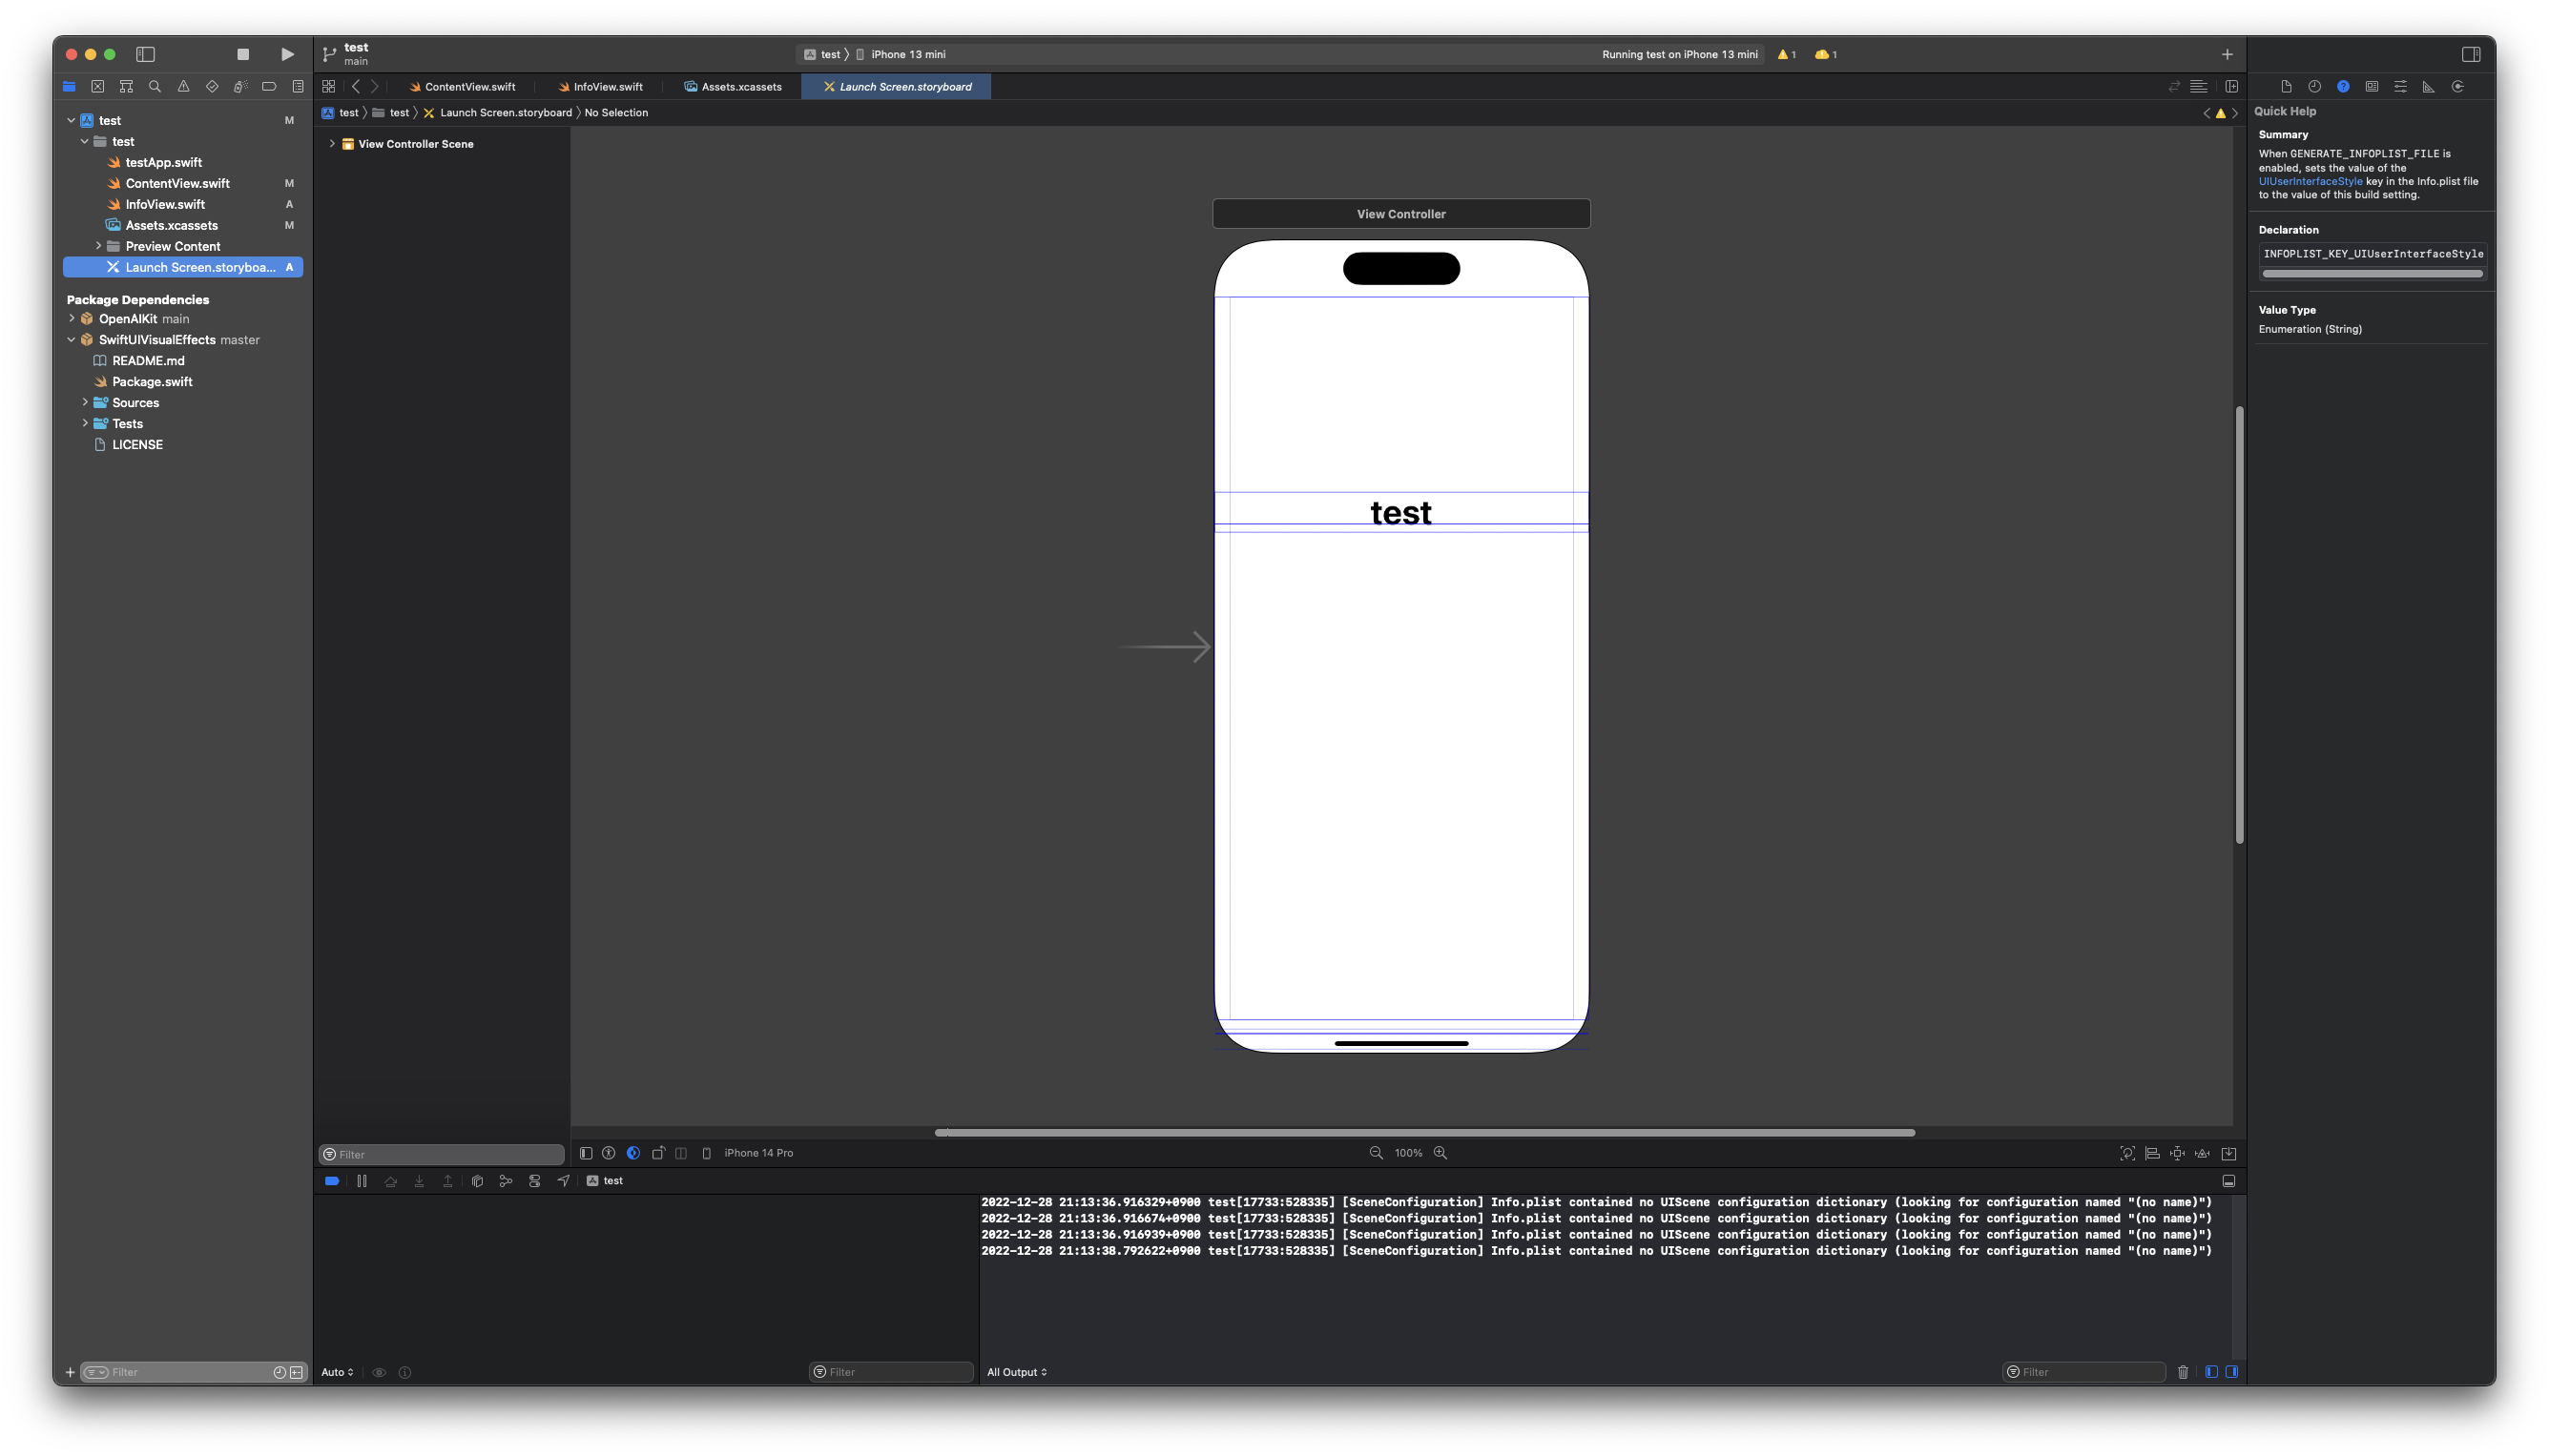Click the Run (play) button
The image size is (2549, 1456).
tap(287, 54)
